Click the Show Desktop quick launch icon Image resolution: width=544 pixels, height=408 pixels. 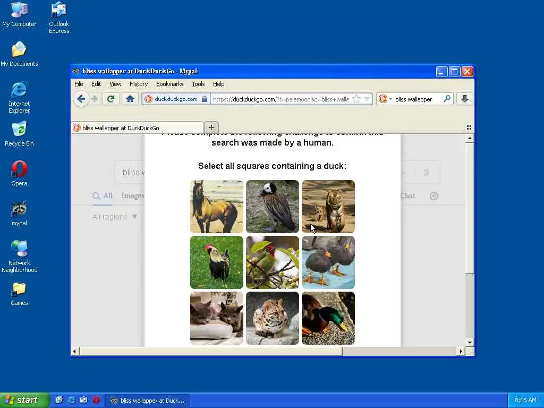pyautogui.click(x=59, y=400)
